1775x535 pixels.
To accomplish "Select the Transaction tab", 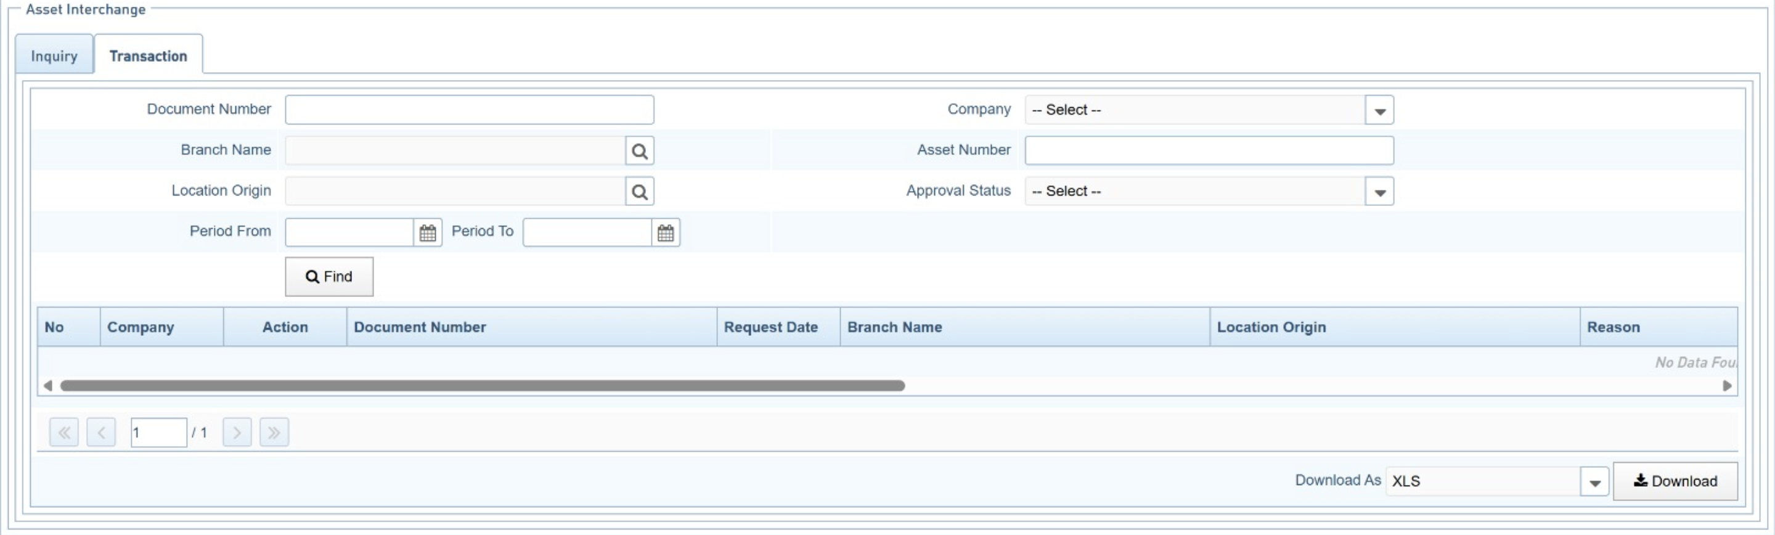I will (x=148, y=56).
